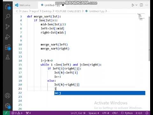Select Python interpreter 3.12.0
The height and width of the screenshot is (115, 153).
point(139,113)
